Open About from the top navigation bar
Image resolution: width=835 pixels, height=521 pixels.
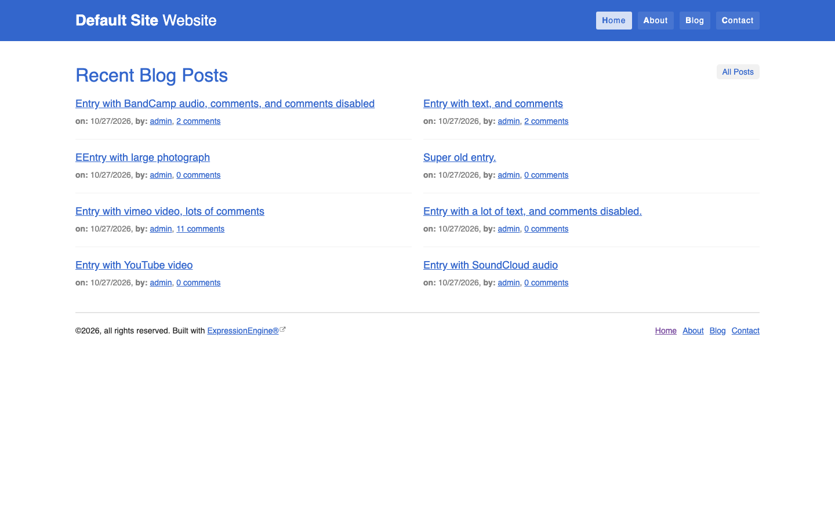coord(656,20)
